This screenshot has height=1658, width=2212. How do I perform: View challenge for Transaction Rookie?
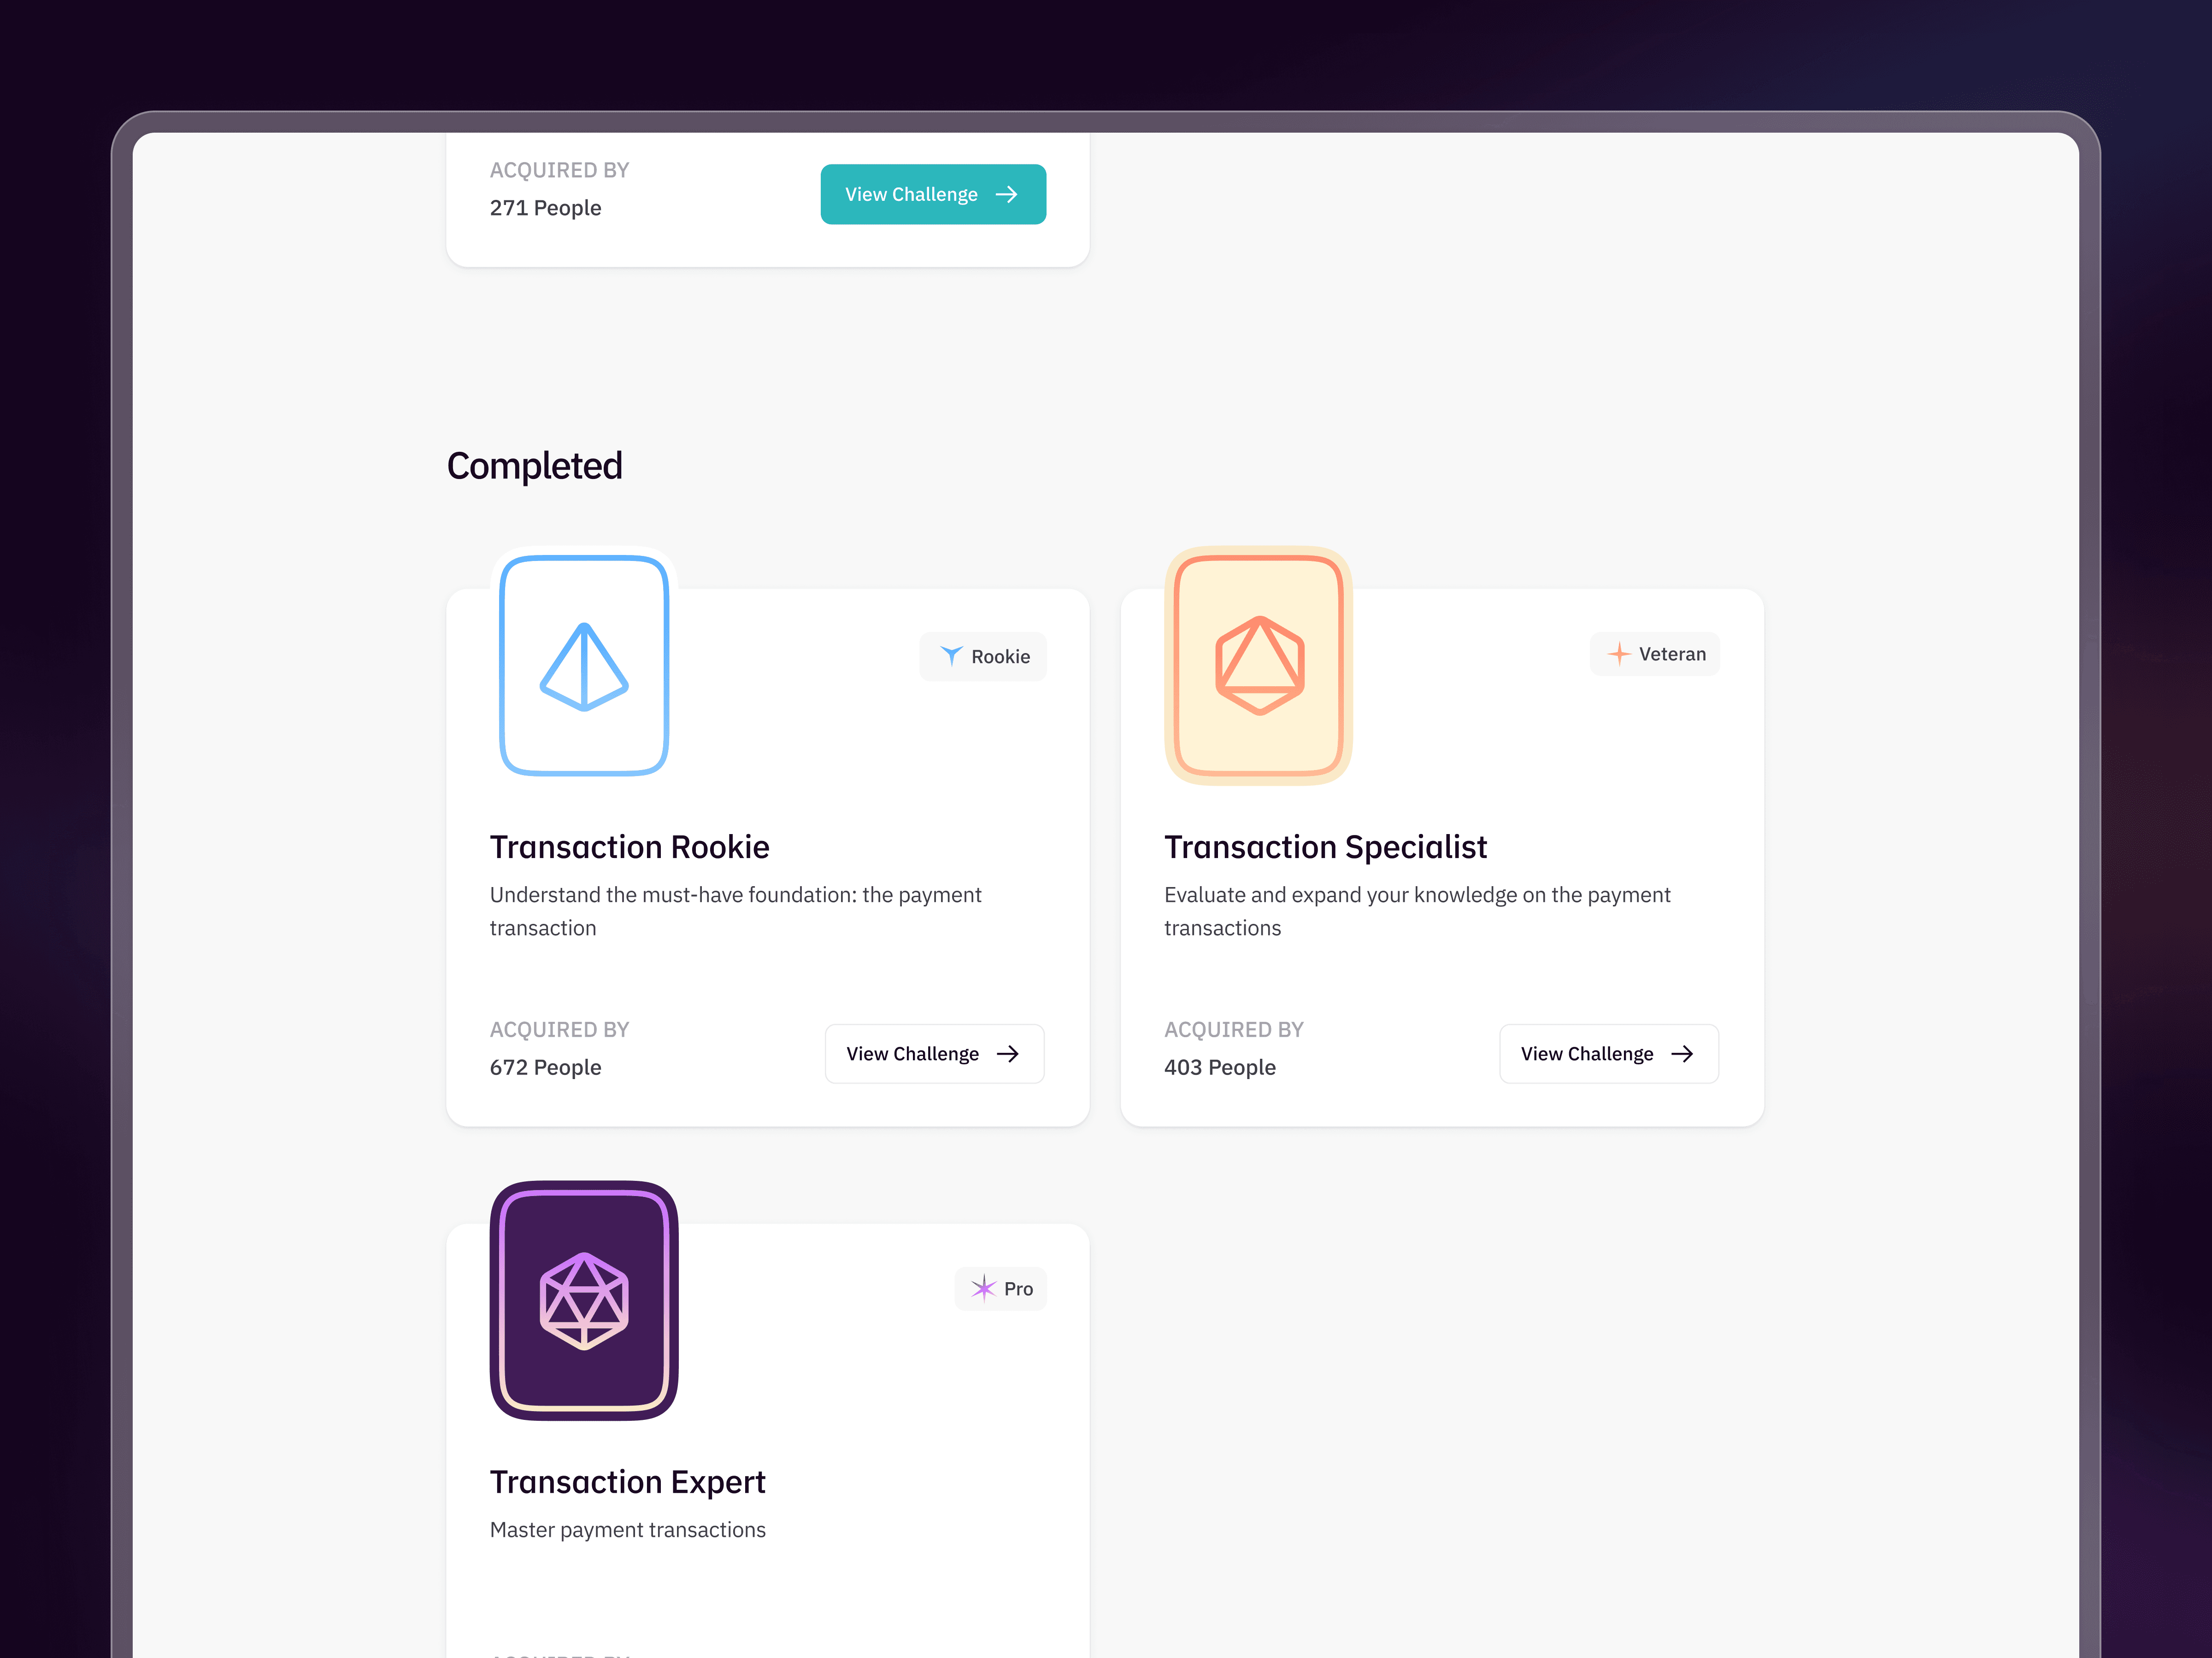(x=933, y=1053)
